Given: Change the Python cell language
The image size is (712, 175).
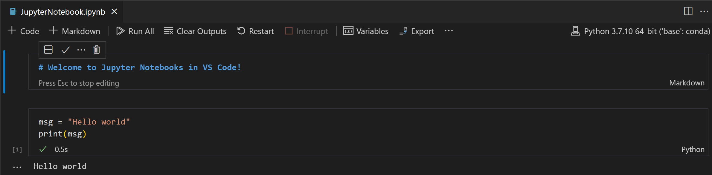Looking at the screenshot, I should [x=693, y=149].
